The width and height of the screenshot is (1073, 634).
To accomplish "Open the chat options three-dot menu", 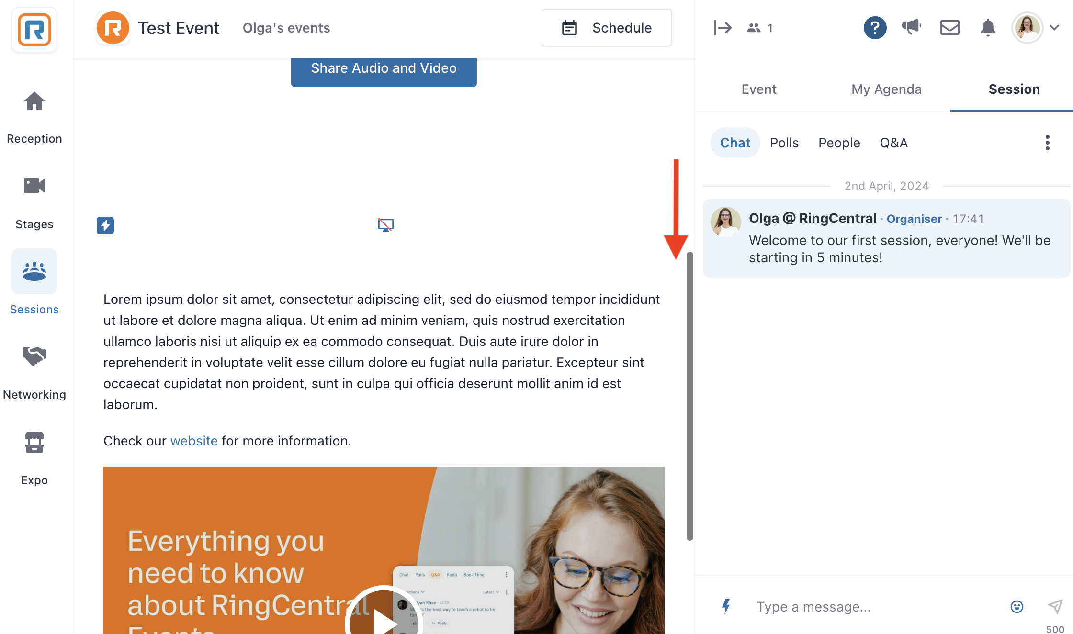I will point(1048,143).
